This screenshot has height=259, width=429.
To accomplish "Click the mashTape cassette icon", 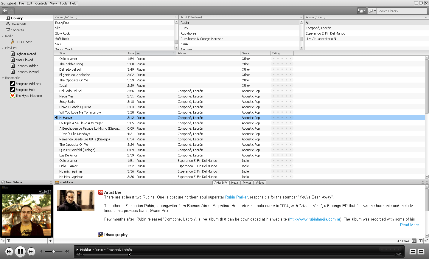I will click(57, 182).
